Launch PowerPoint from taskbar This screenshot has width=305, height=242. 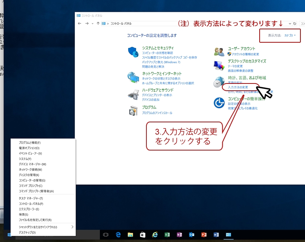[x=204, y=235]
